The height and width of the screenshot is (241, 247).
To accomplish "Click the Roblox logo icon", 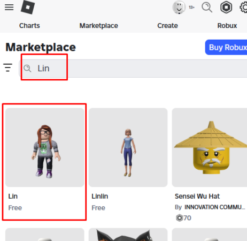I will tap(28, 7).
